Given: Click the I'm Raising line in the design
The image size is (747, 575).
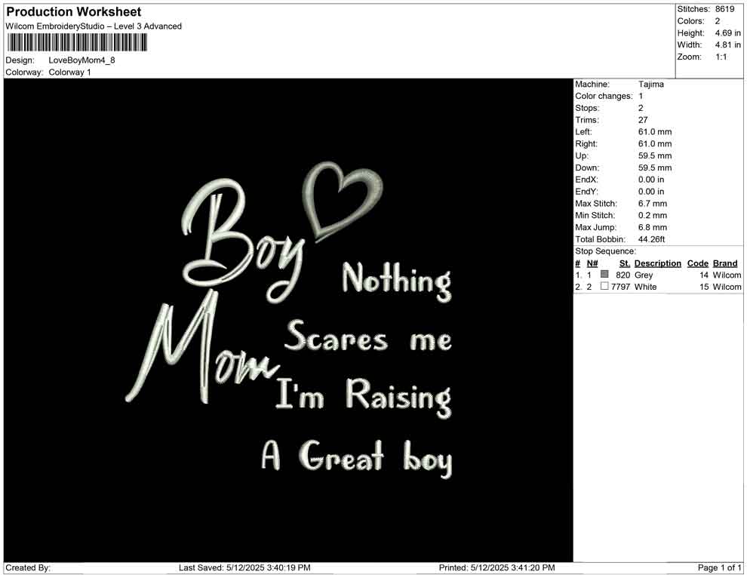Looking at the screenshot, I should point(364,397).
